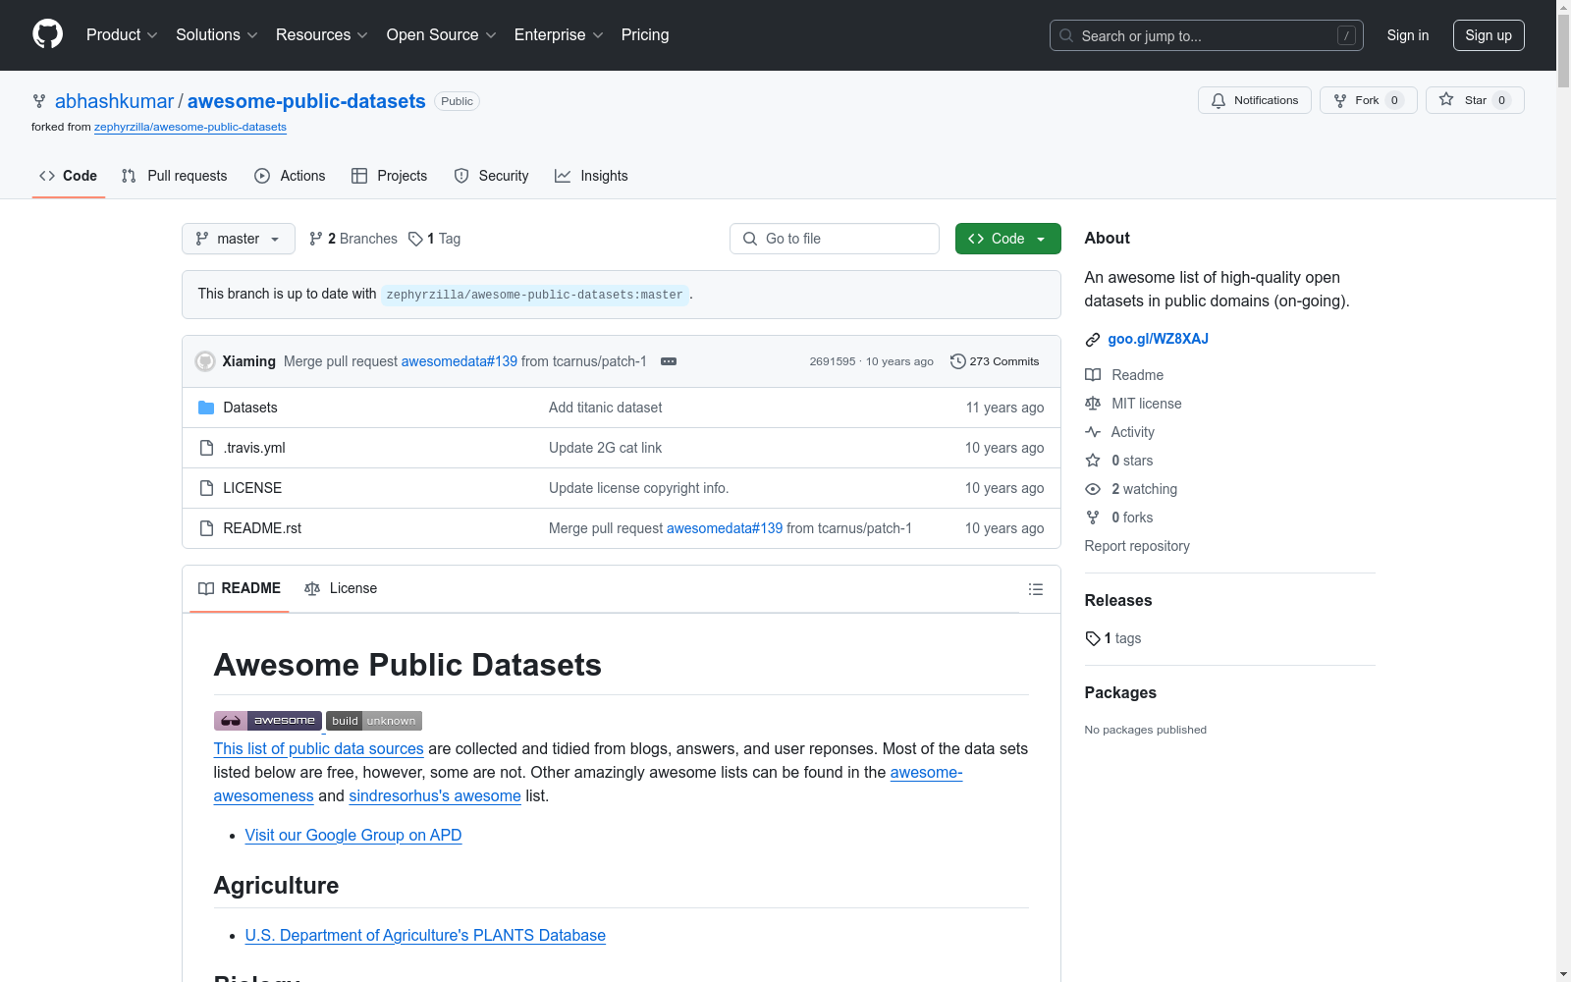Open the README outline list icon

tap(1035, 589)
